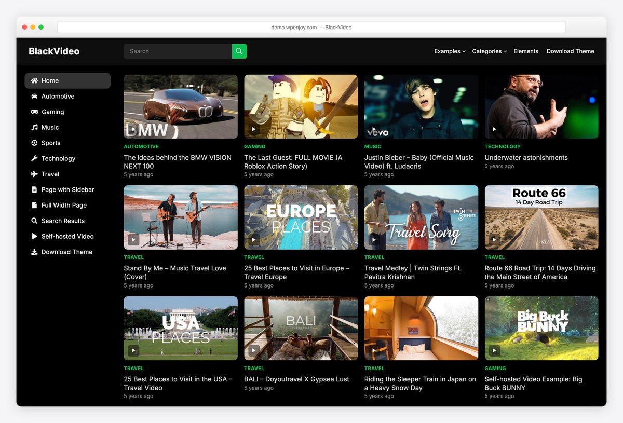Screen dimensions: 623x423
Task: Select Gaming in the sidebar
Action: 67,112
